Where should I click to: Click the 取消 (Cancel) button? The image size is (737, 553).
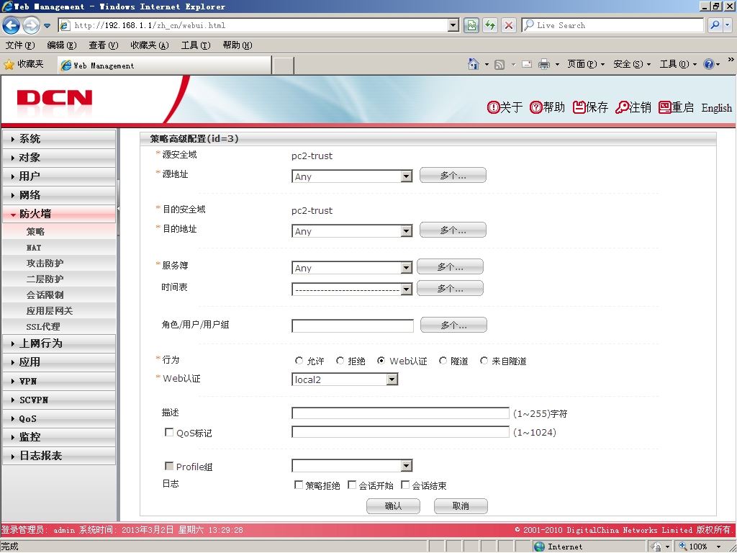tap(461, 506)
